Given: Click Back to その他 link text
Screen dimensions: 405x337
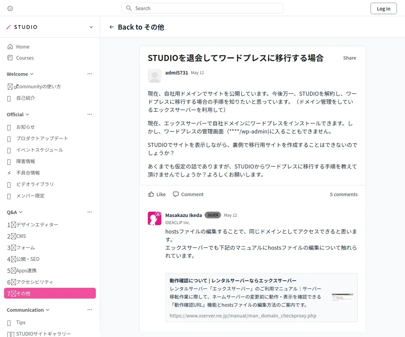Looking at the screenshot, I should 141,27.
